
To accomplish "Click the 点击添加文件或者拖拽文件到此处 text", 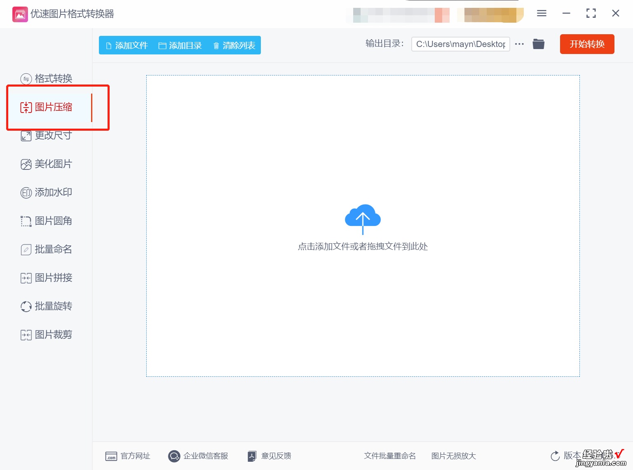I will tap(363, 247).
